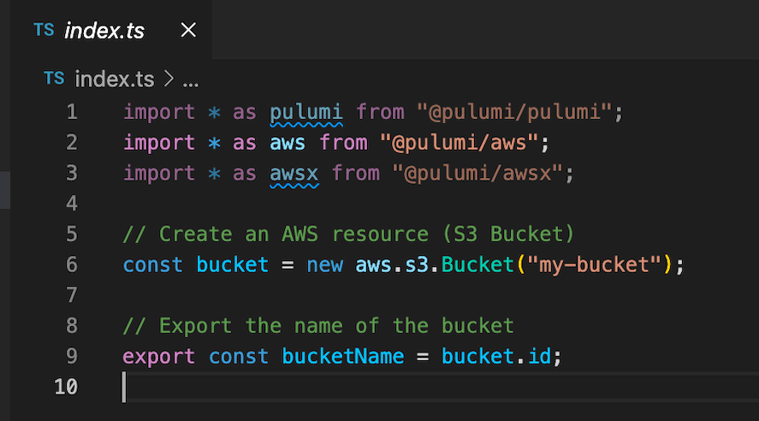The height and width of the screenshot is (421, 759).
Task: Click the bucketName export identifier
Action: click(x=343, y=356)
